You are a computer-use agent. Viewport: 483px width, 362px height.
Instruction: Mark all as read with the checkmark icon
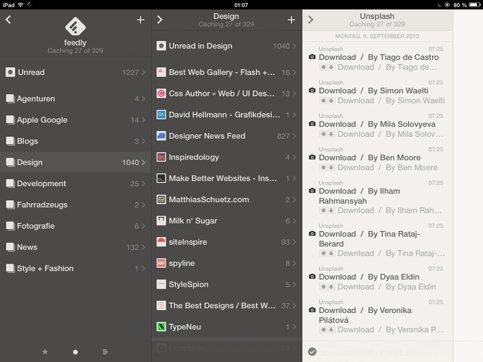coord(312,352)
